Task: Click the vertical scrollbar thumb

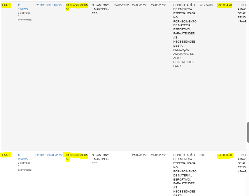Action: click(248, 132)
